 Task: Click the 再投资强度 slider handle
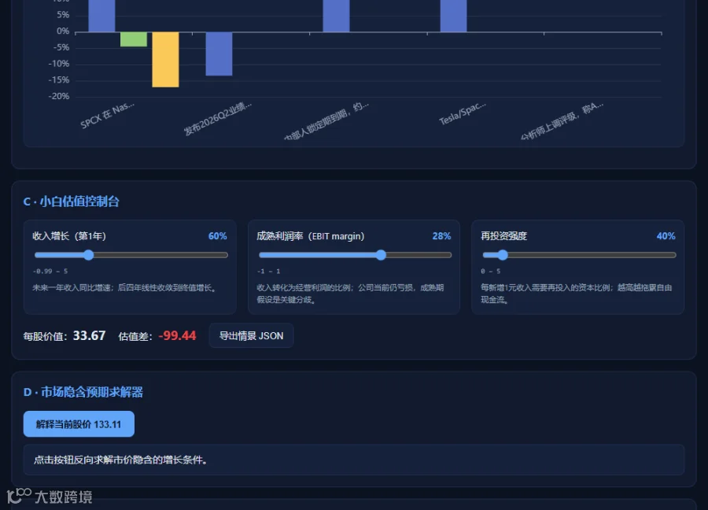tap(503, 255)
